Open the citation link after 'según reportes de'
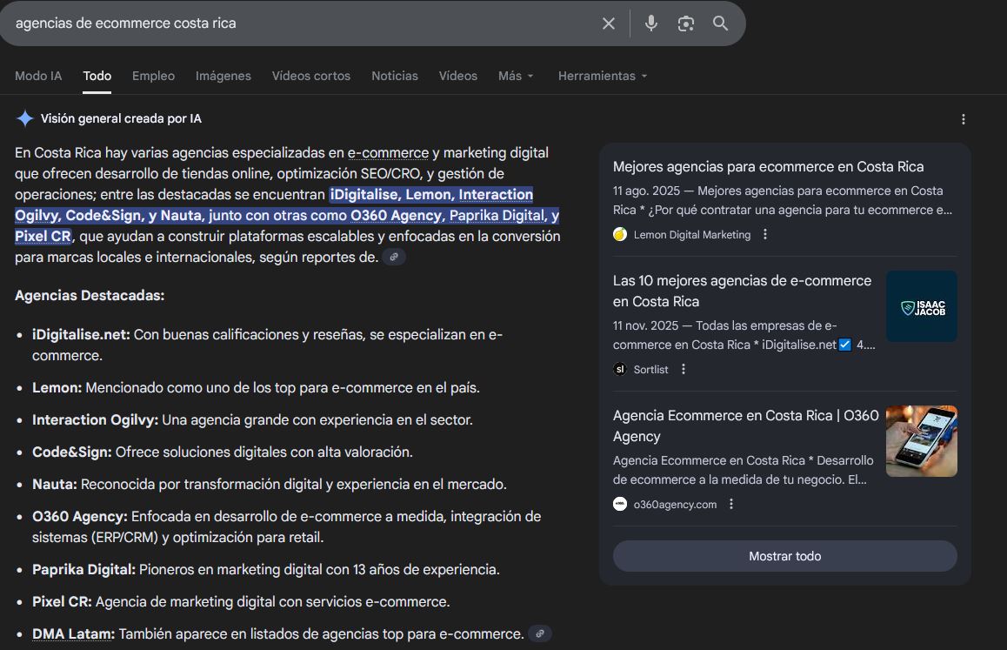This screenshot has width=1007, height=650. (x=395, y=257)
